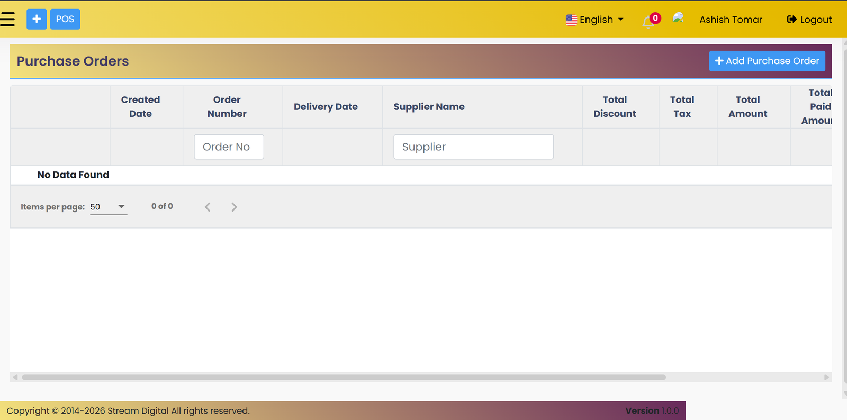Click the Version 1.0.0 label
Viewport: 847px width, 420px height.
pos(652,411)
